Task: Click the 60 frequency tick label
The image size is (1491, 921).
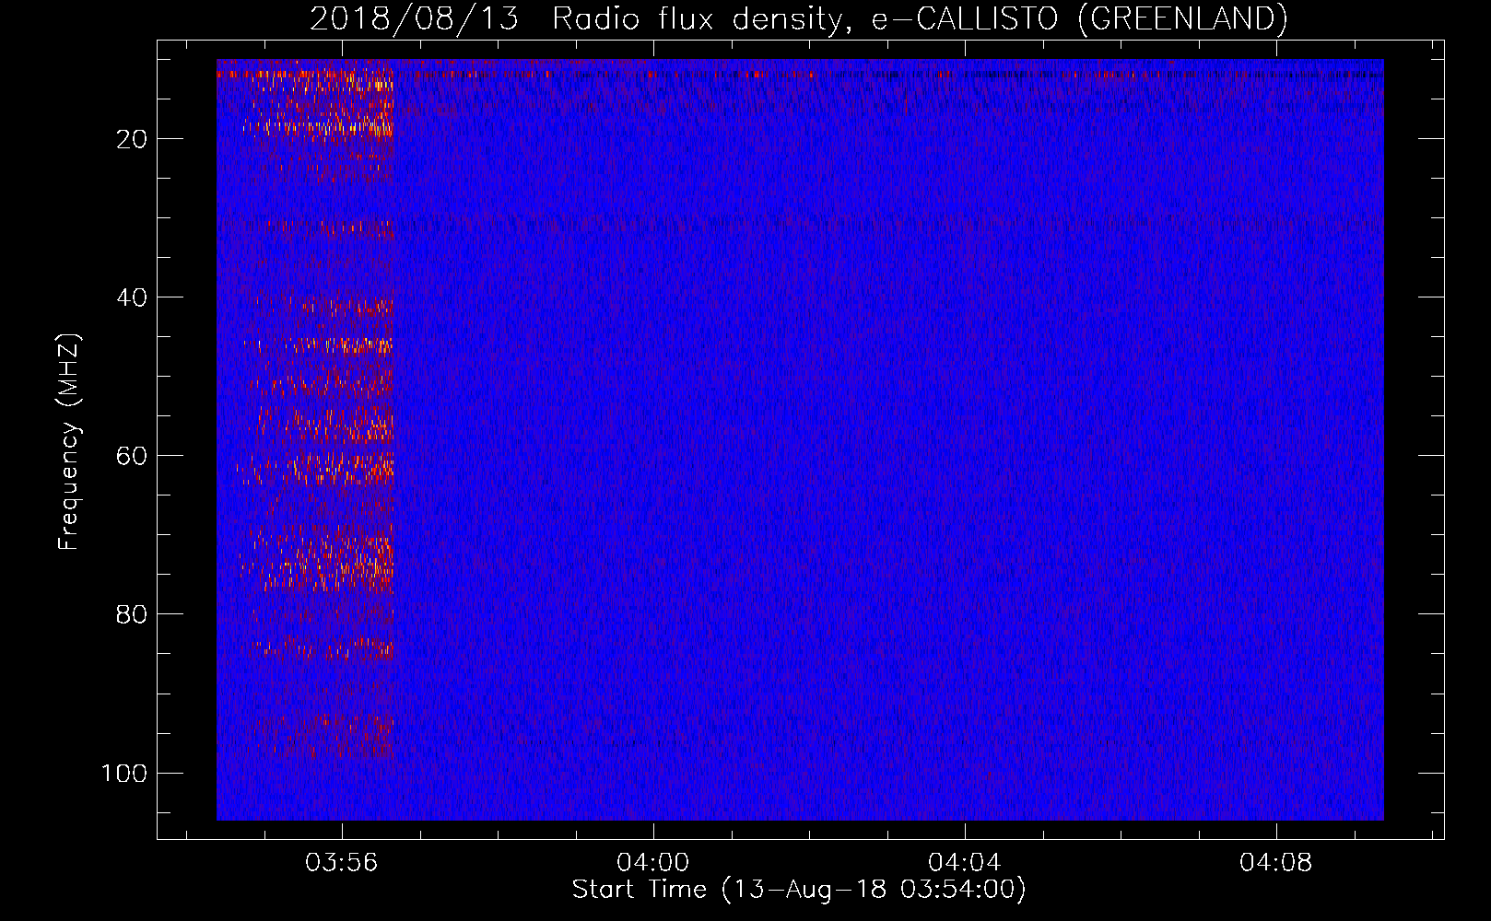Action: (133, 456)
